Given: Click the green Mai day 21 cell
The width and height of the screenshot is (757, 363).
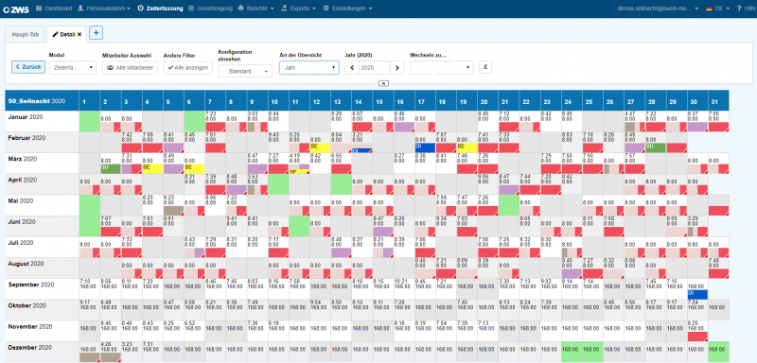Looking at the screenshot, I should [509, 205].
